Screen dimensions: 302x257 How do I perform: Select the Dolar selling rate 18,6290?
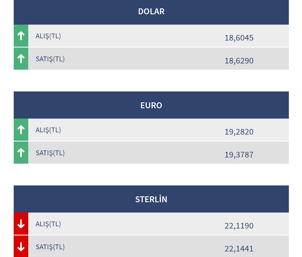(239, 61)
